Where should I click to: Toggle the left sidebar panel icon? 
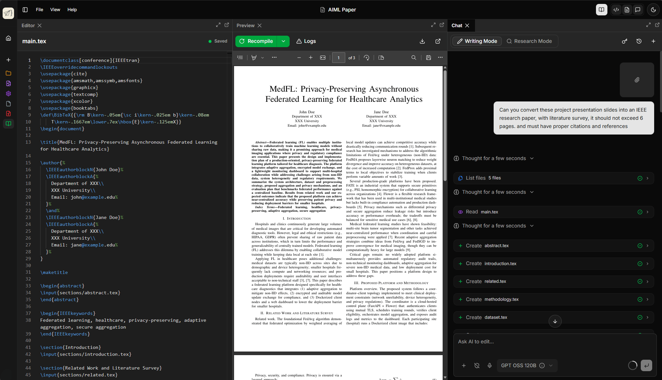pos(25,10)
